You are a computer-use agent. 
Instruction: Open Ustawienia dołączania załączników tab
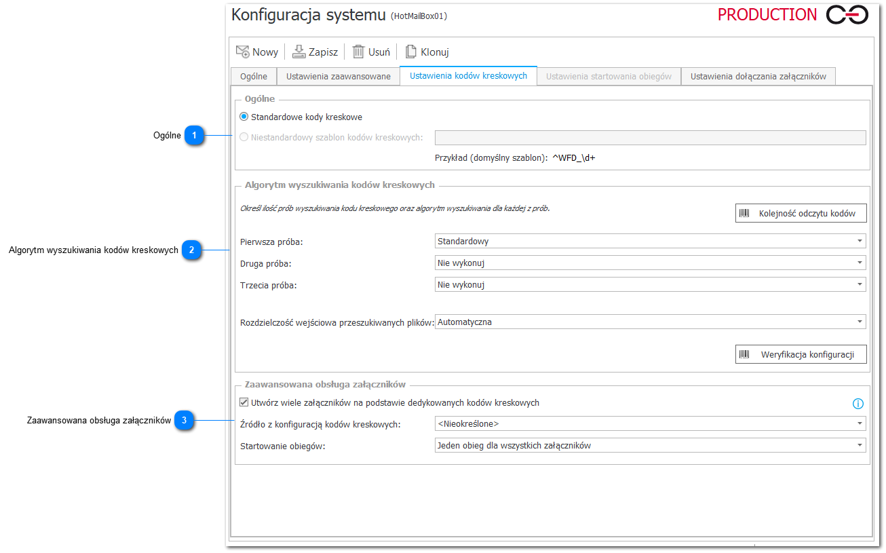(758, 76)
